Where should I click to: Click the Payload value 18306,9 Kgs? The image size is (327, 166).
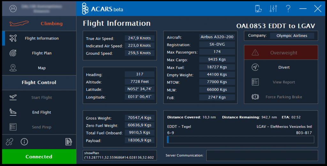point(140,140)
